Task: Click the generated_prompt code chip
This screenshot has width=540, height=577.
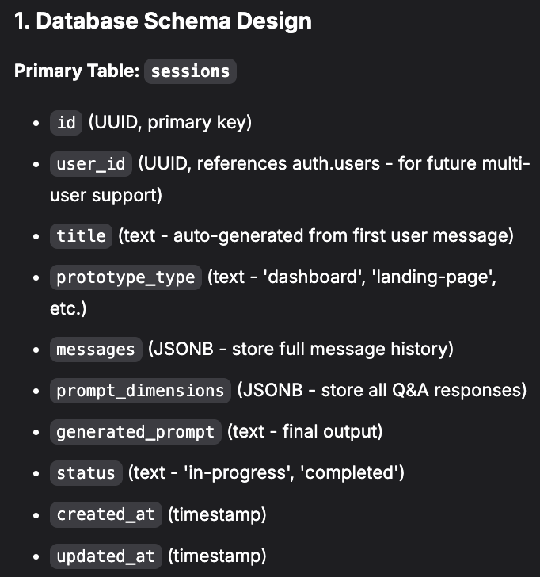Action: tap(135, 432)
